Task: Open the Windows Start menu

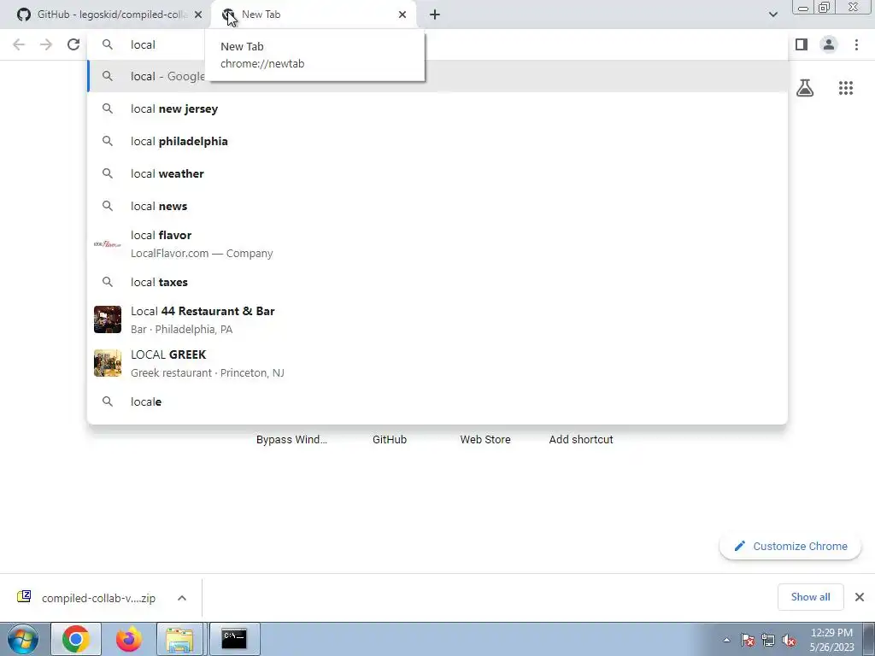Action: tap(23, 639)
